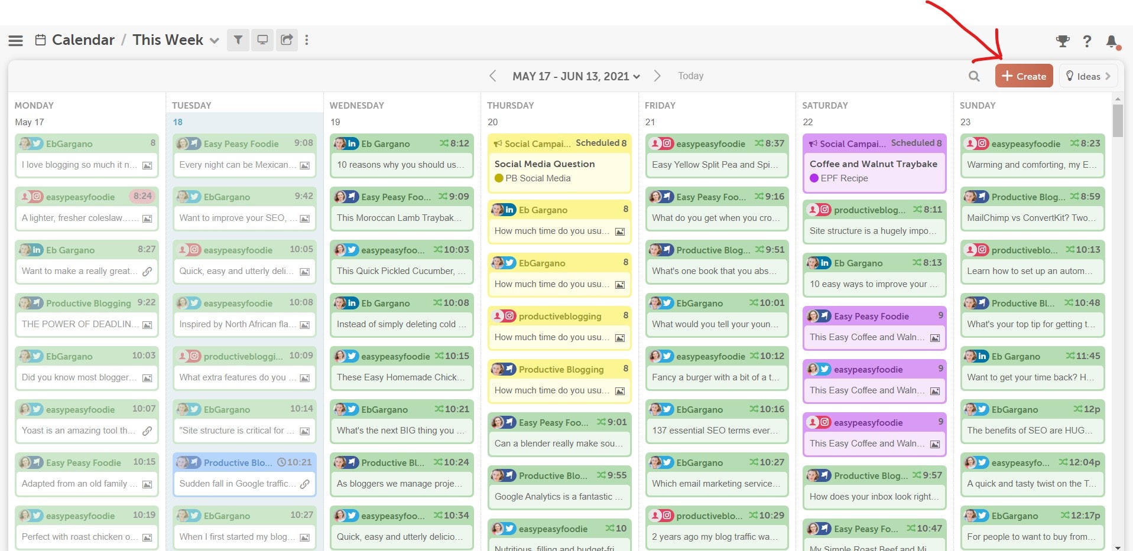The image size is (1133, 551).
Task: Click the Calendar breadcrumb title
Action: coord(83,40)
